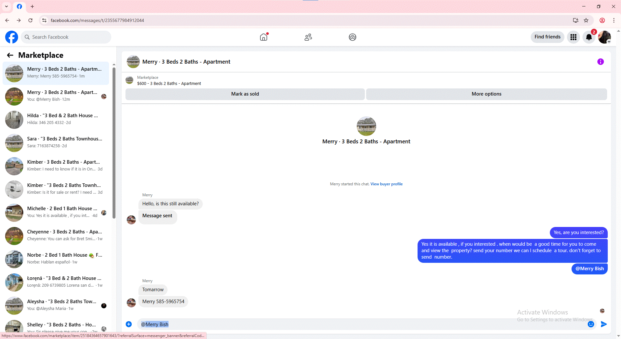Open the account profile picture menu

point(605,37)
